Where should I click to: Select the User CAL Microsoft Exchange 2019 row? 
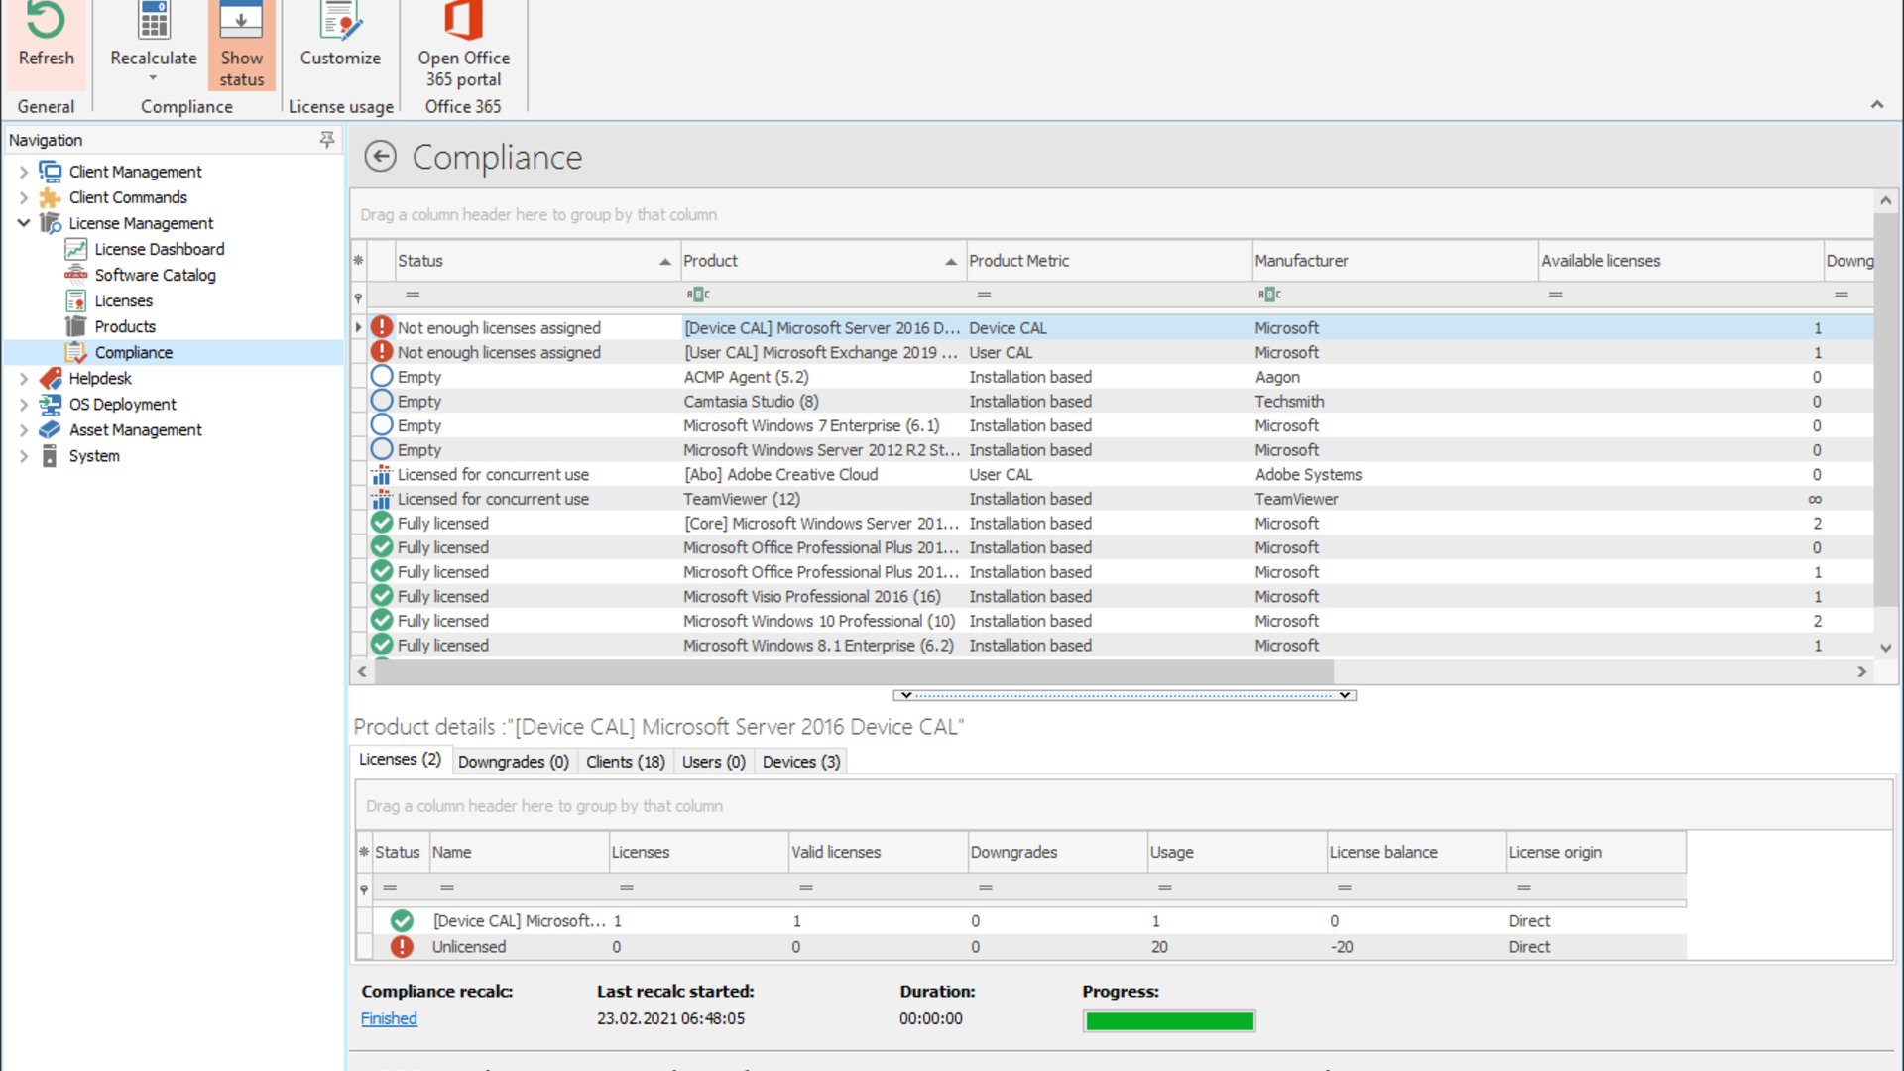point(1111,352)
